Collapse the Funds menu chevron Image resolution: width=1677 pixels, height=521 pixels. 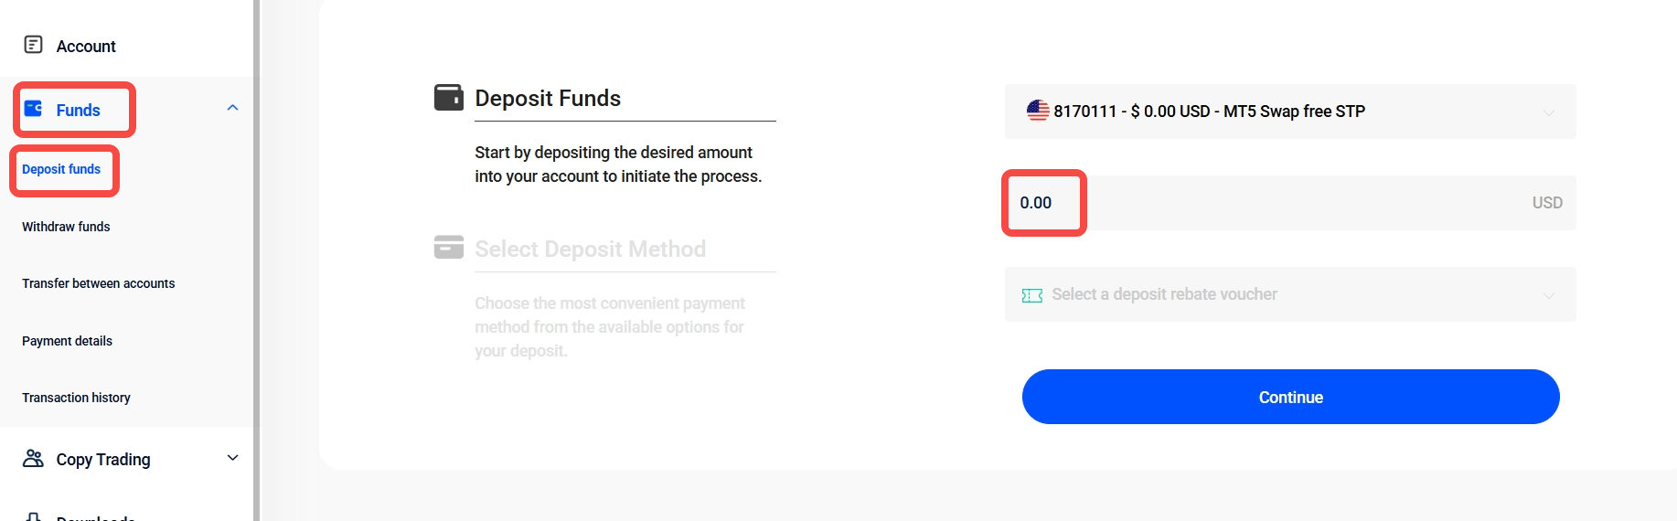pos(233,108)
